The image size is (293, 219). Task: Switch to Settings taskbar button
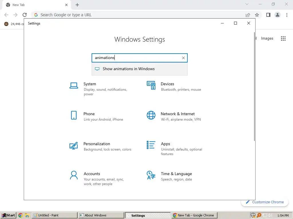[x=148, y=216]
